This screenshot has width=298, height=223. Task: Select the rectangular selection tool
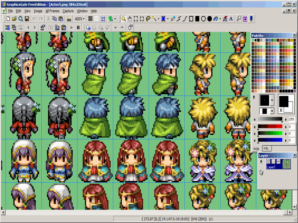[x=136, y=19]
